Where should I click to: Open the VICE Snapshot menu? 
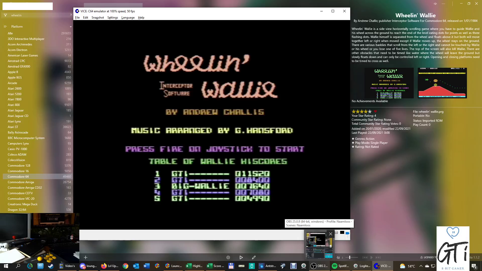pyautogui.click(x=98, y=18)
